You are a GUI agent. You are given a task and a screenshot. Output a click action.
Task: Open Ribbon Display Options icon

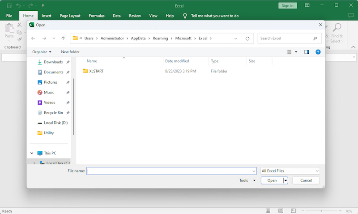tap(307, 5)
